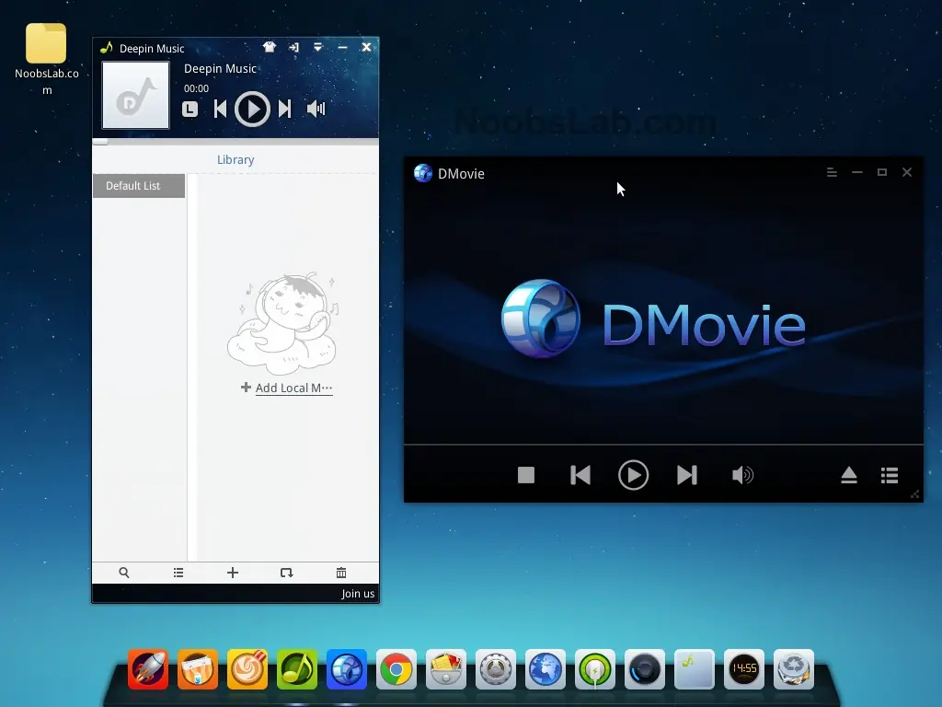Seek on the Deepin Music progress bar
This screenshot has height=707, width=942.
tap(235, 142)
